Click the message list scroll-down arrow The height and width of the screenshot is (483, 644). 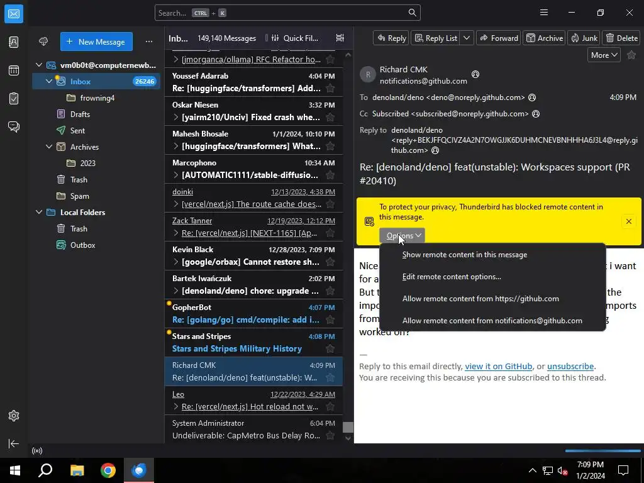(348, 438)
